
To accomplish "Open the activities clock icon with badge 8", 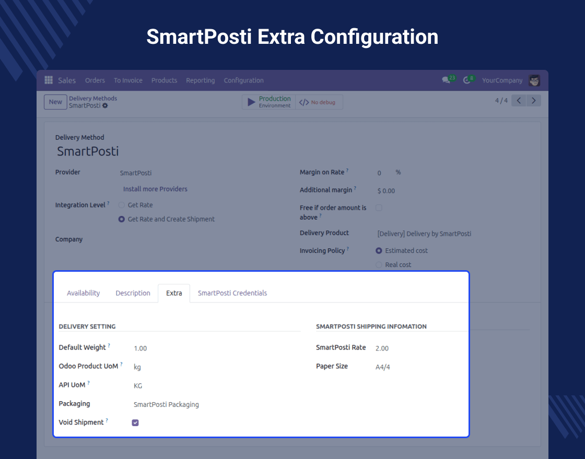I will (466, 80).
